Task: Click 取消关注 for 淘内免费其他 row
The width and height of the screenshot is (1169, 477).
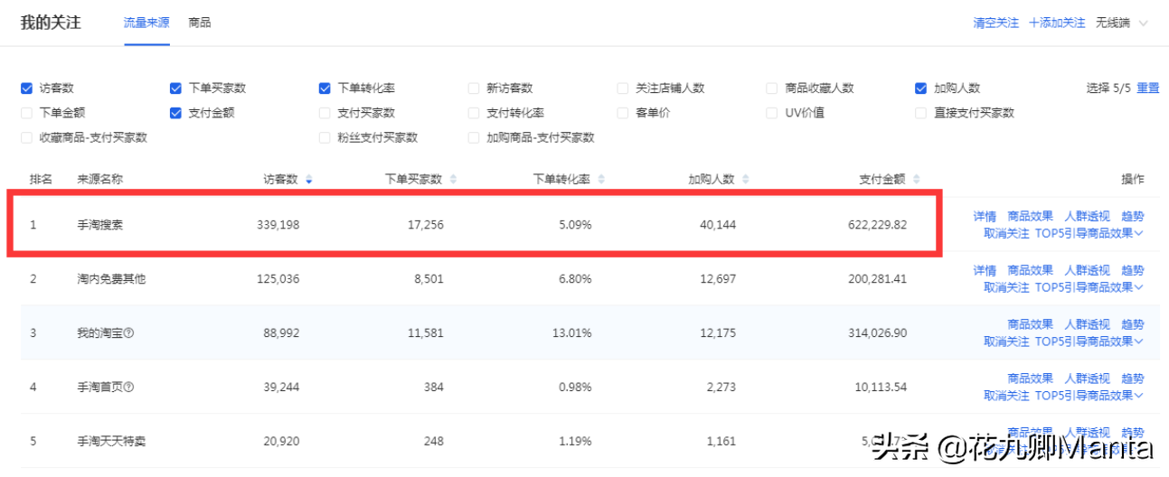Action: coord(1007,287)
